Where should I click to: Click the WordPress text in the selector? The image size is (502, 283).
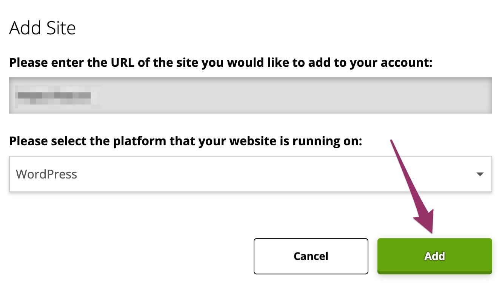point(46,174)
